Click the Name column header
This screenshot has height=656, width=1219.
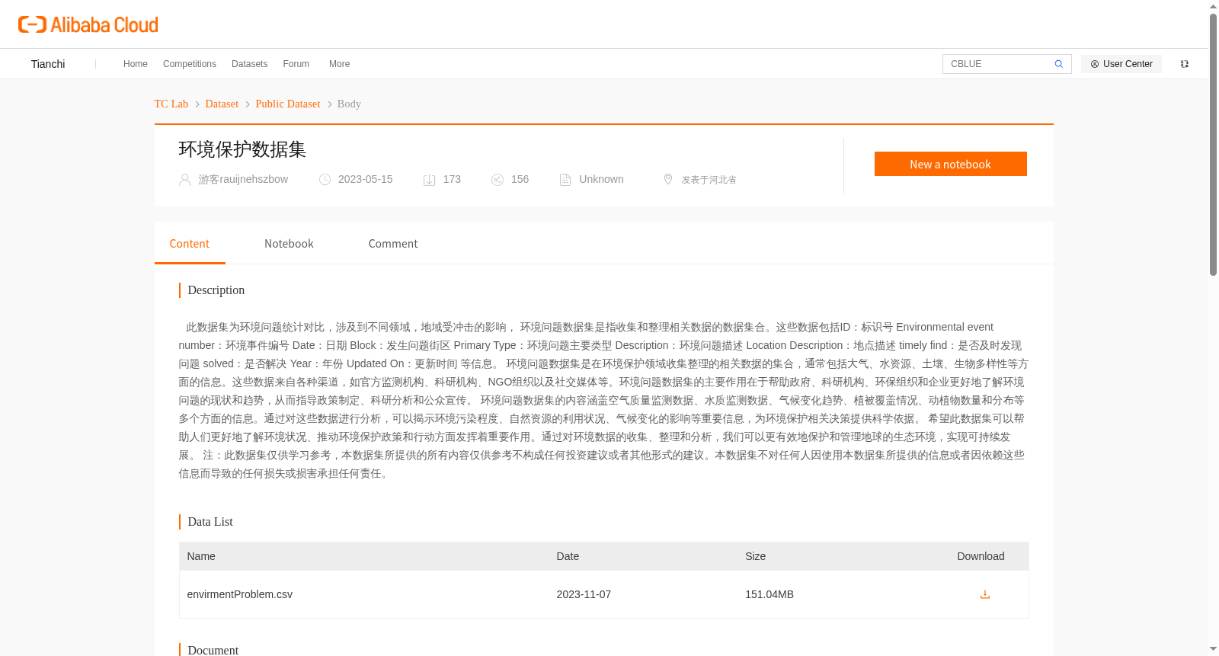click(x=201, y=556)
